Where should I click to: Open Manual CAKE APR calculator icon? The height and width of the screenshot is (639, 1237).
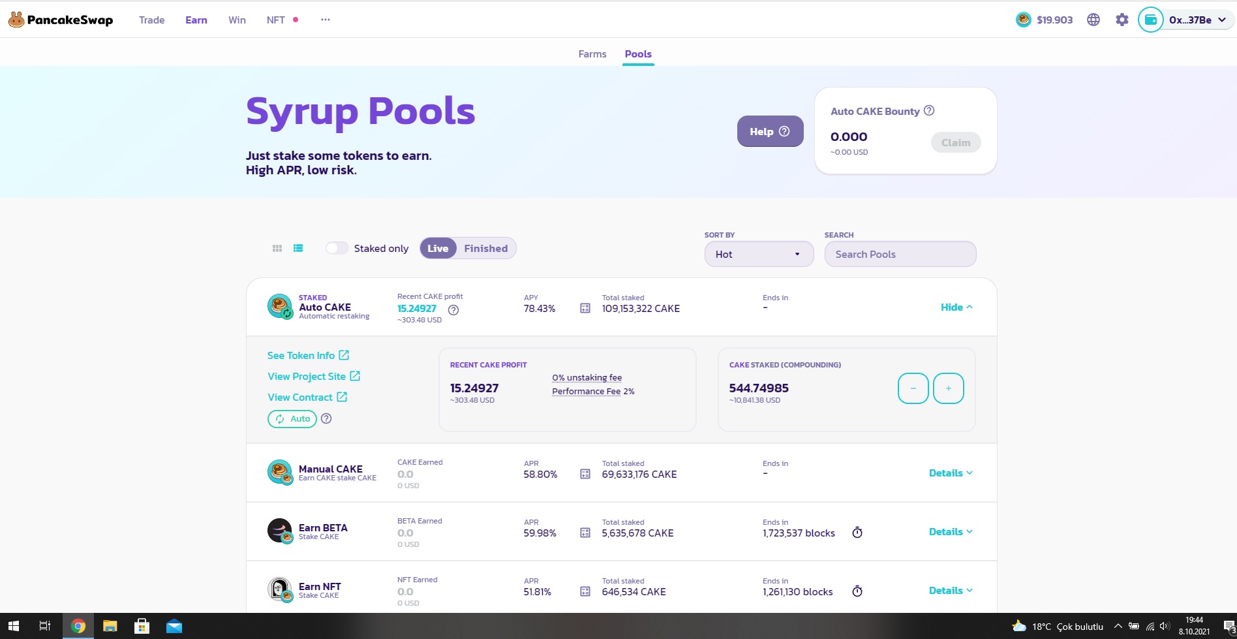click(x=585, y=474)
